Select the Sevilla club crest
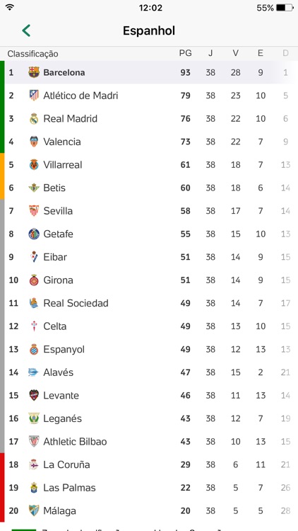 (x=34, y=211)
